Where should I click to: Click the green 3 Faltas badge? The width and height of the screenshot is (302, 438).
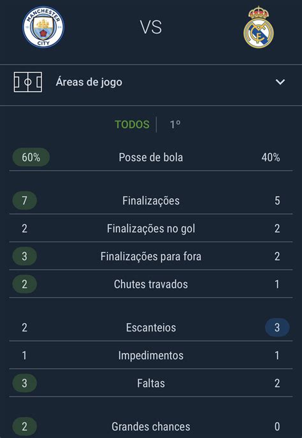tap(25, 383)
